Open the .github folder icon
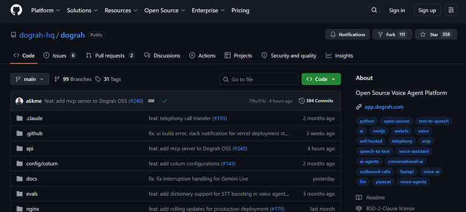This screenshot has height=212, width=466. (x=20, y=133)
